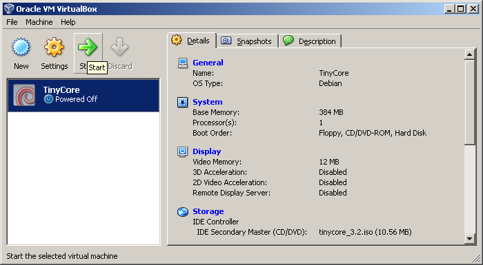The height and width of the screenshot is (265, 483).
Task: Click the Display section screen icon
Action: pyautogui.click(x=183, y=151)
